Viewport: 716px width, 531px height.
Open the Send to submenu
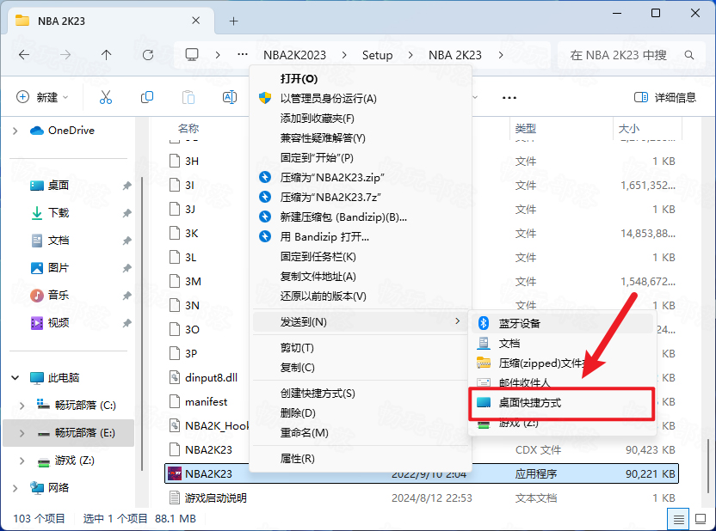361,322
